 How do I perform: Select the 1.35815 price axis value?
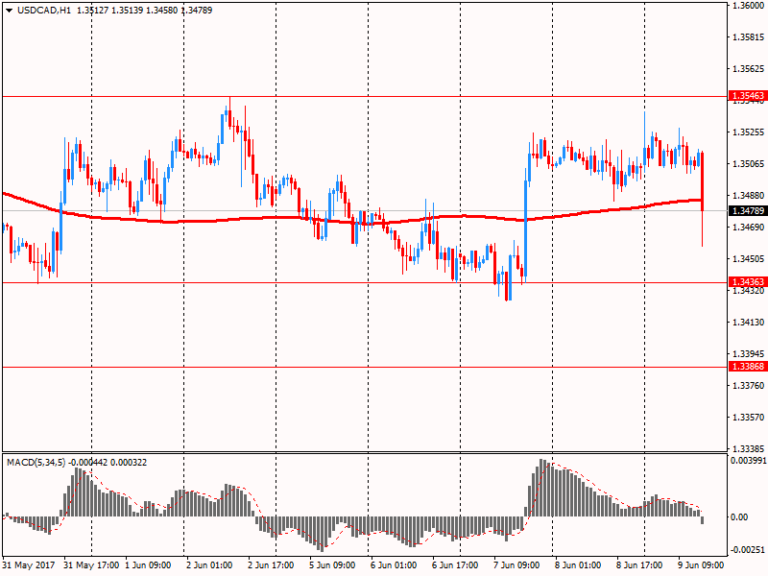point(749,37)
